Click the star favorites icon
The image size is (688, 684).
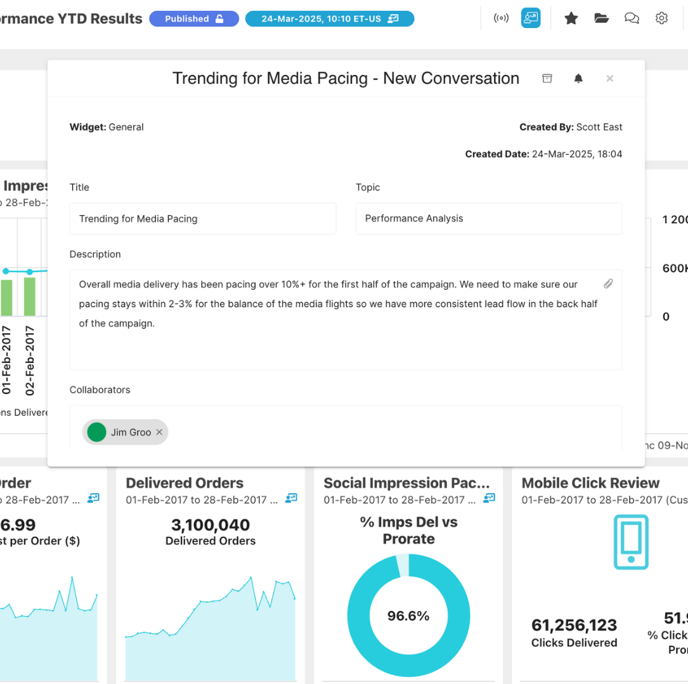pos(571,18)
